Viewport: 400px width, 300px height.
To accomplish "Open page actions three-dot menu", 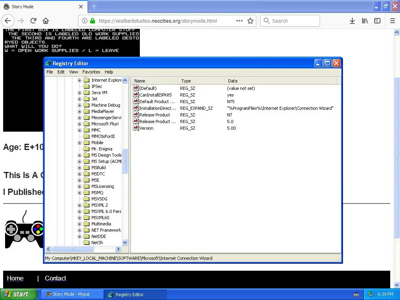I will tap(239, 21).
